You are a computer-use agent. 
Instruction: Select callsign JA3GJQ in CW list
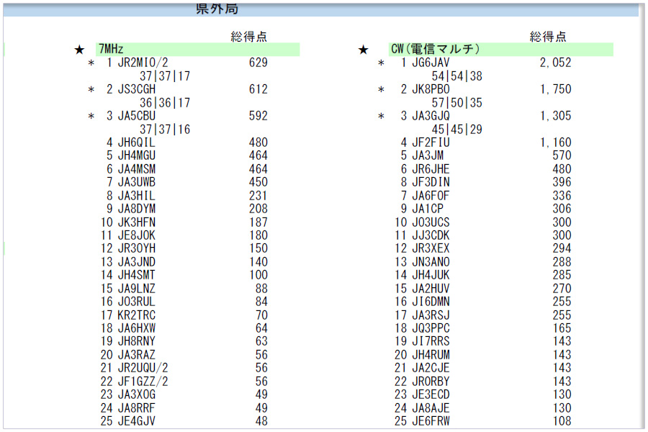pos(431,116)
